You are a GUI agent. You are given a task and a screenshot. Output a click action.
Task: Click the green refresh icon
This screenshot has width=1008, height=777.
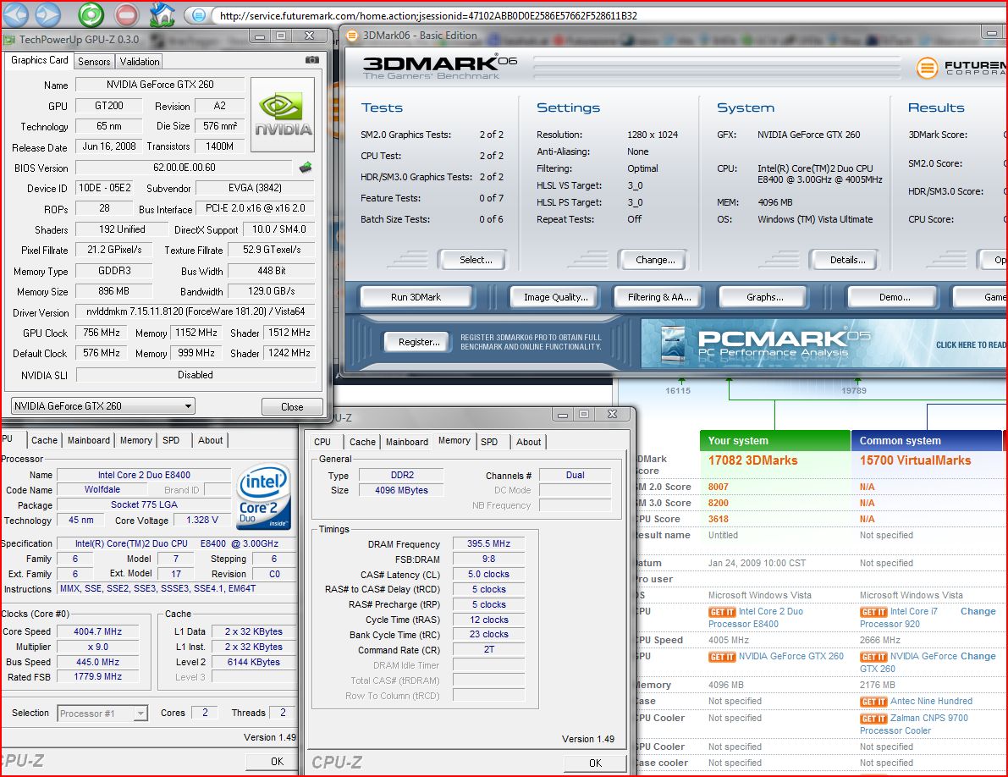(x=91, y=14)
